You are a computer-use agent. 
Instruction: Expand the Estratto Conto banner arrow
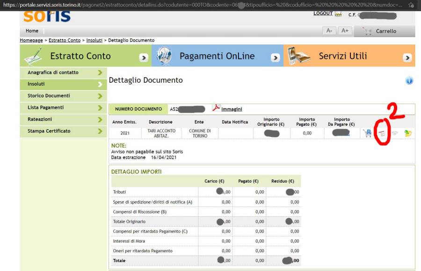pos(144,57)
